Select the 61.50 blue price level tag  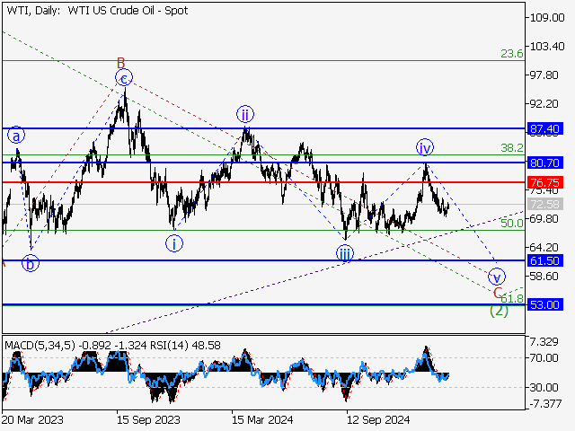546,260
